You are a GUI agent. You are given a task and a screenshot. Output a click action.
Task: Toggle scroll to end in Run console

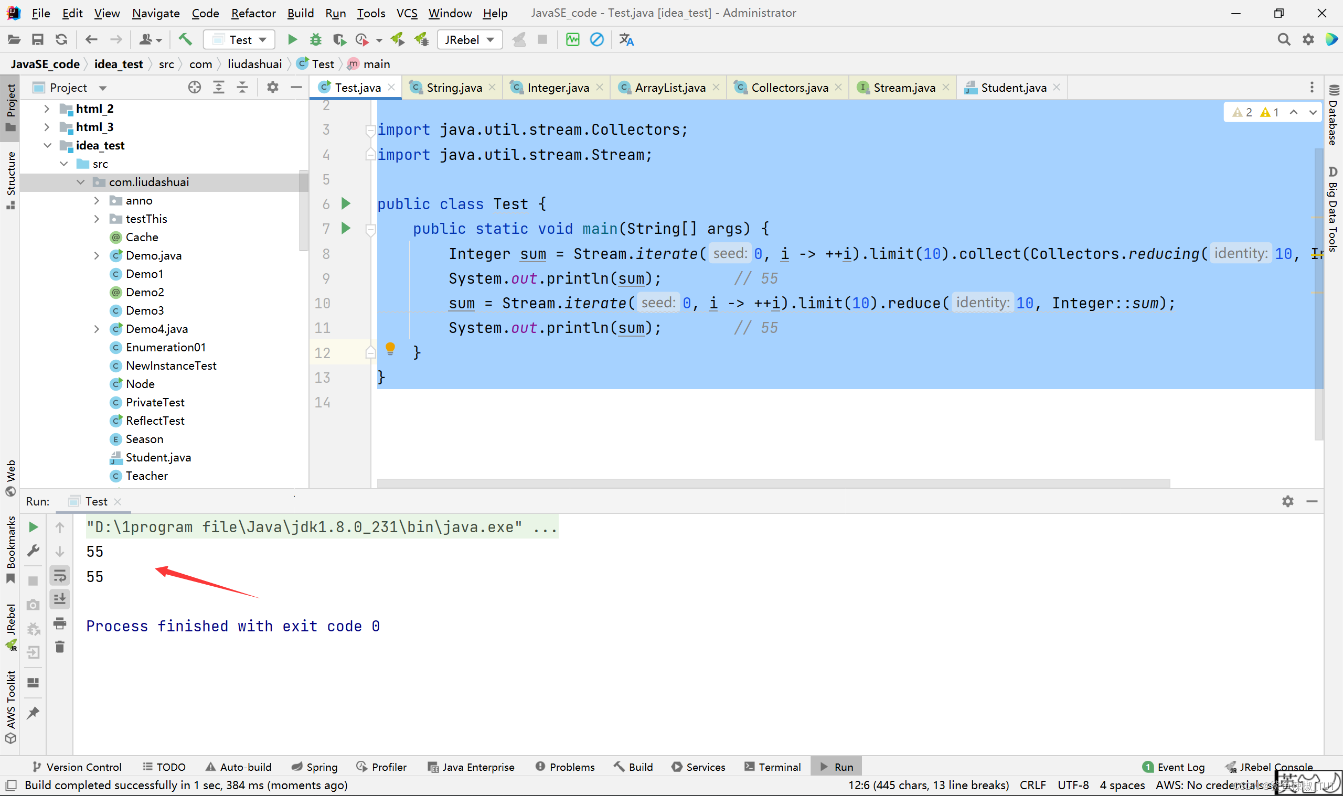click(x=60, y=599)
